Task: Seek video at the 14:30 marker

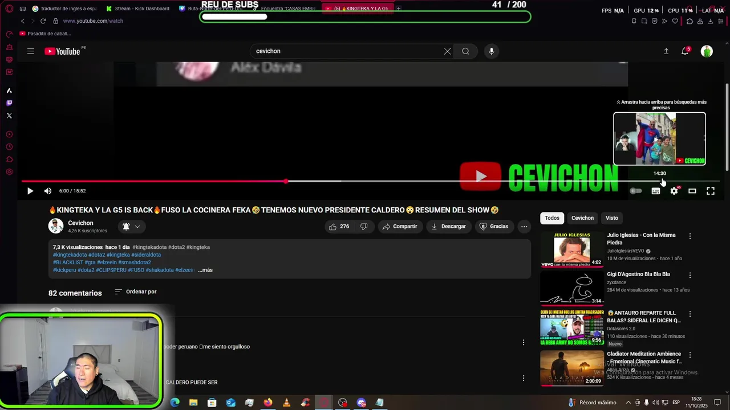Action: click(660, 181)
